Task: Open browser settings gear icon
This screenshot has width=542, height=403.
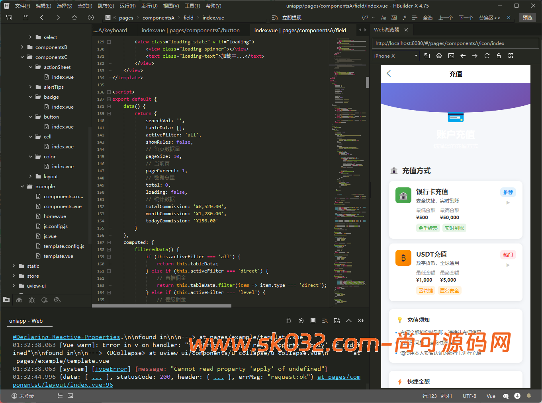Action: pos(439,56)
